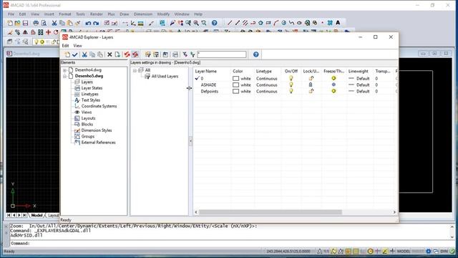Click the Copy icon in Explorer toolbar
458x258 pixels.
pyautogui.click(x=92, y=54)
